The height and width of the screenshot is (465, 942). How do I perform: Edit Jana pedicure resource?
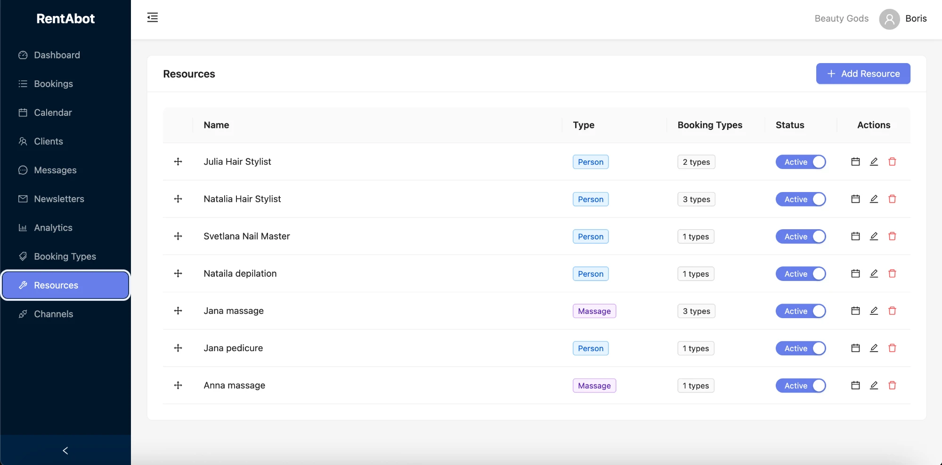coord(874,348)
